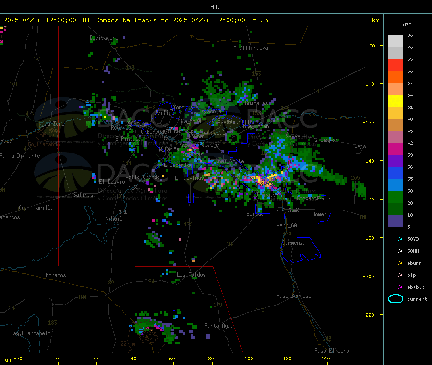Screen dimensions: 432x365
Task: Select the Agua_Toro location label
Action: (x=51, y=124)
